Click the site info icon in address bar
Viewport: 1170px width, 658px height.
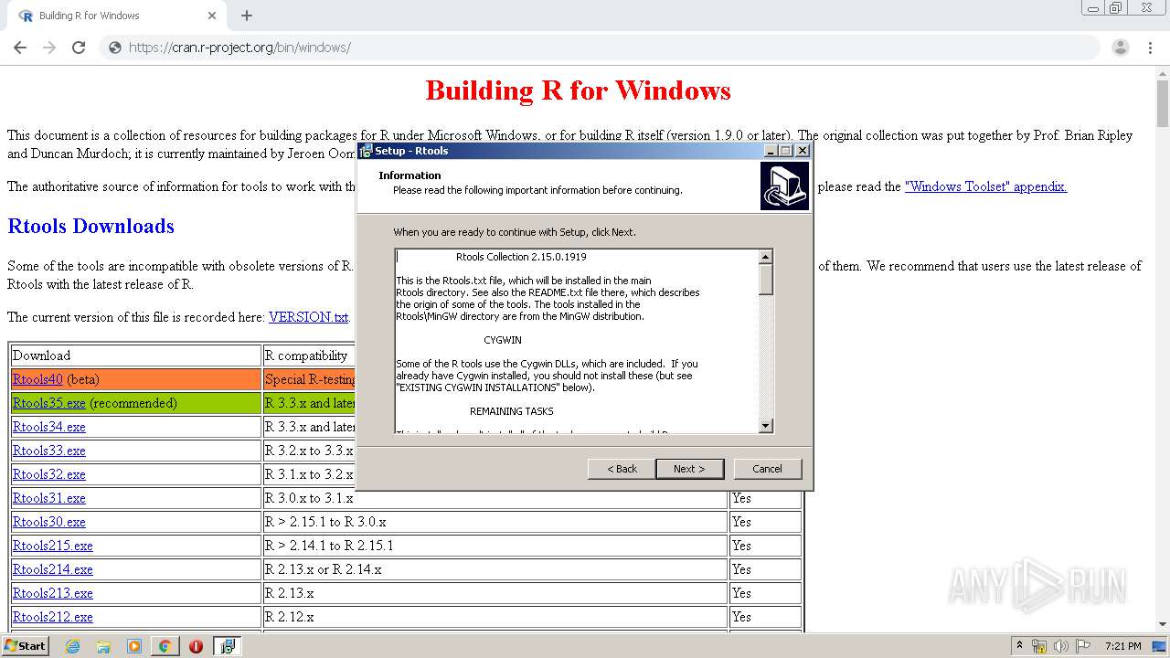pos(115,48)
